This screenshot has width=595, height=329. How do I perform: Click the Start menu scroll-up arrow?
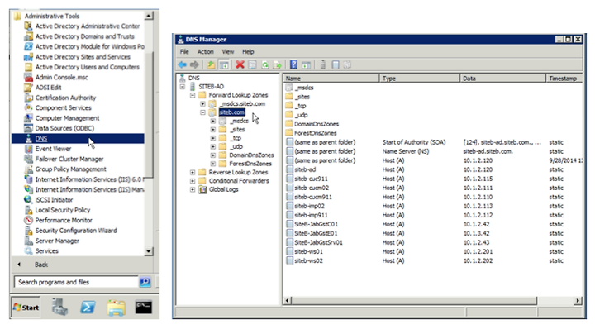tap(149, 16)
